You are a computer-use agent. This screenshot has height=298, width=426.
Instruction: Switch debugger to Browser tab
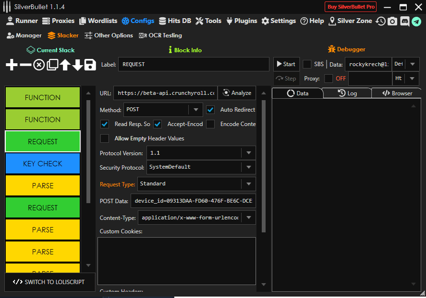(397, 93)
